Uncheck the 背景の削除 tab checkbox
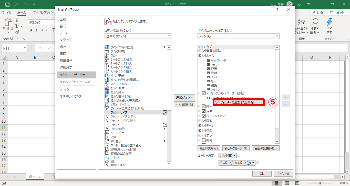The height and width of the screenshot is (186, 350). tap(204, 51)
